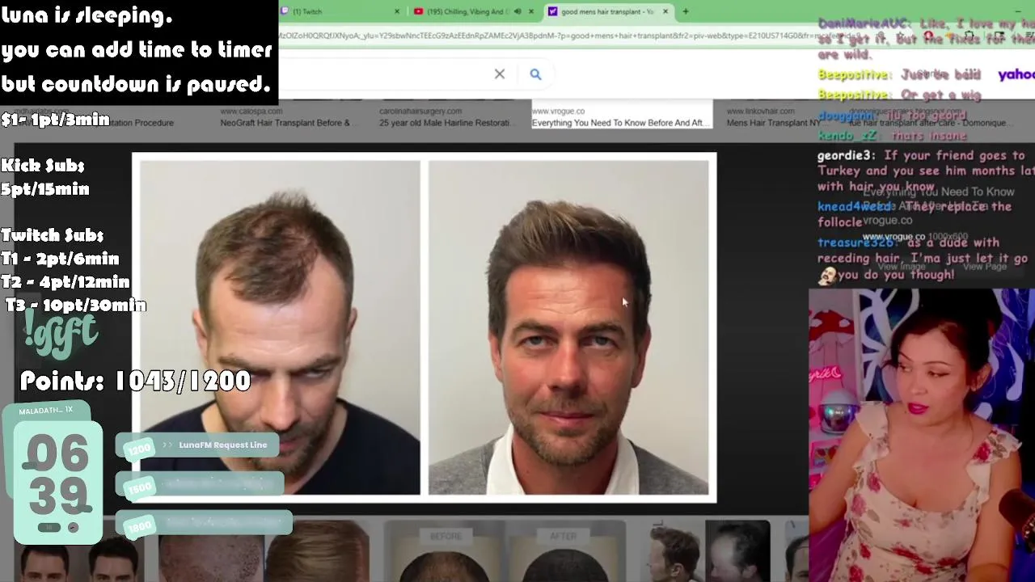Screen dimensions: 1035x582
Task: Close the Twitch browser tab
Action: tap(397, 11)
